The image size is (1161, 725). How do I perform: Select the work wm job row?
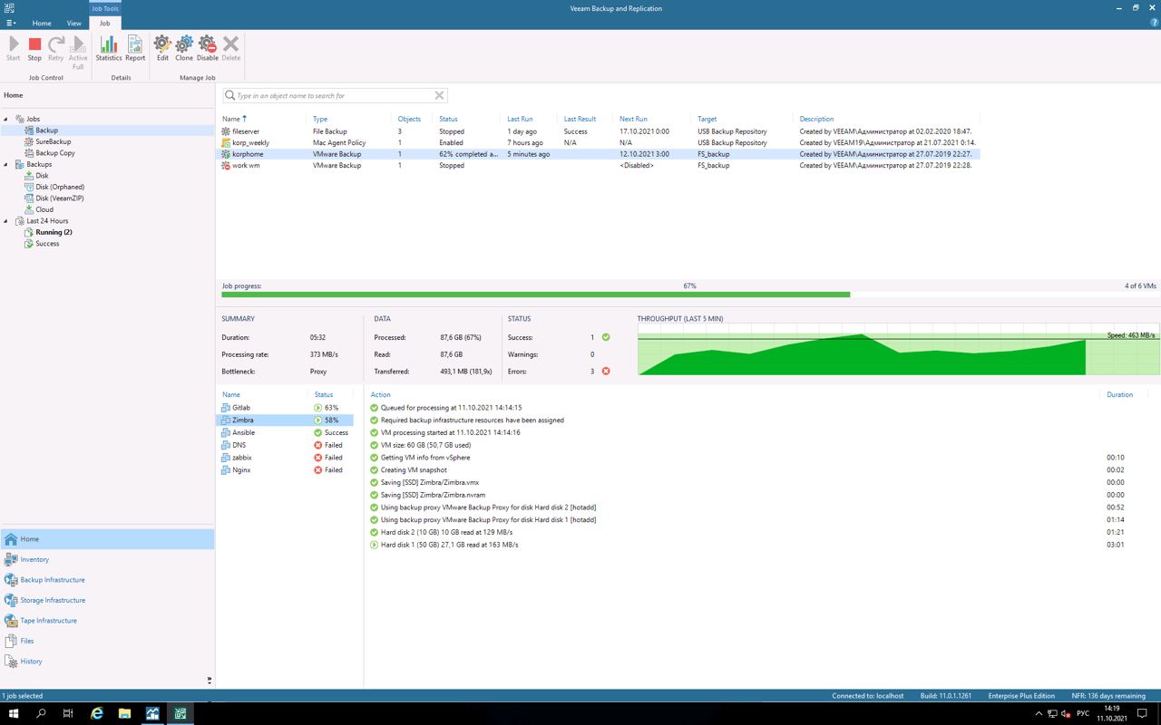click(x=600, y=165)
